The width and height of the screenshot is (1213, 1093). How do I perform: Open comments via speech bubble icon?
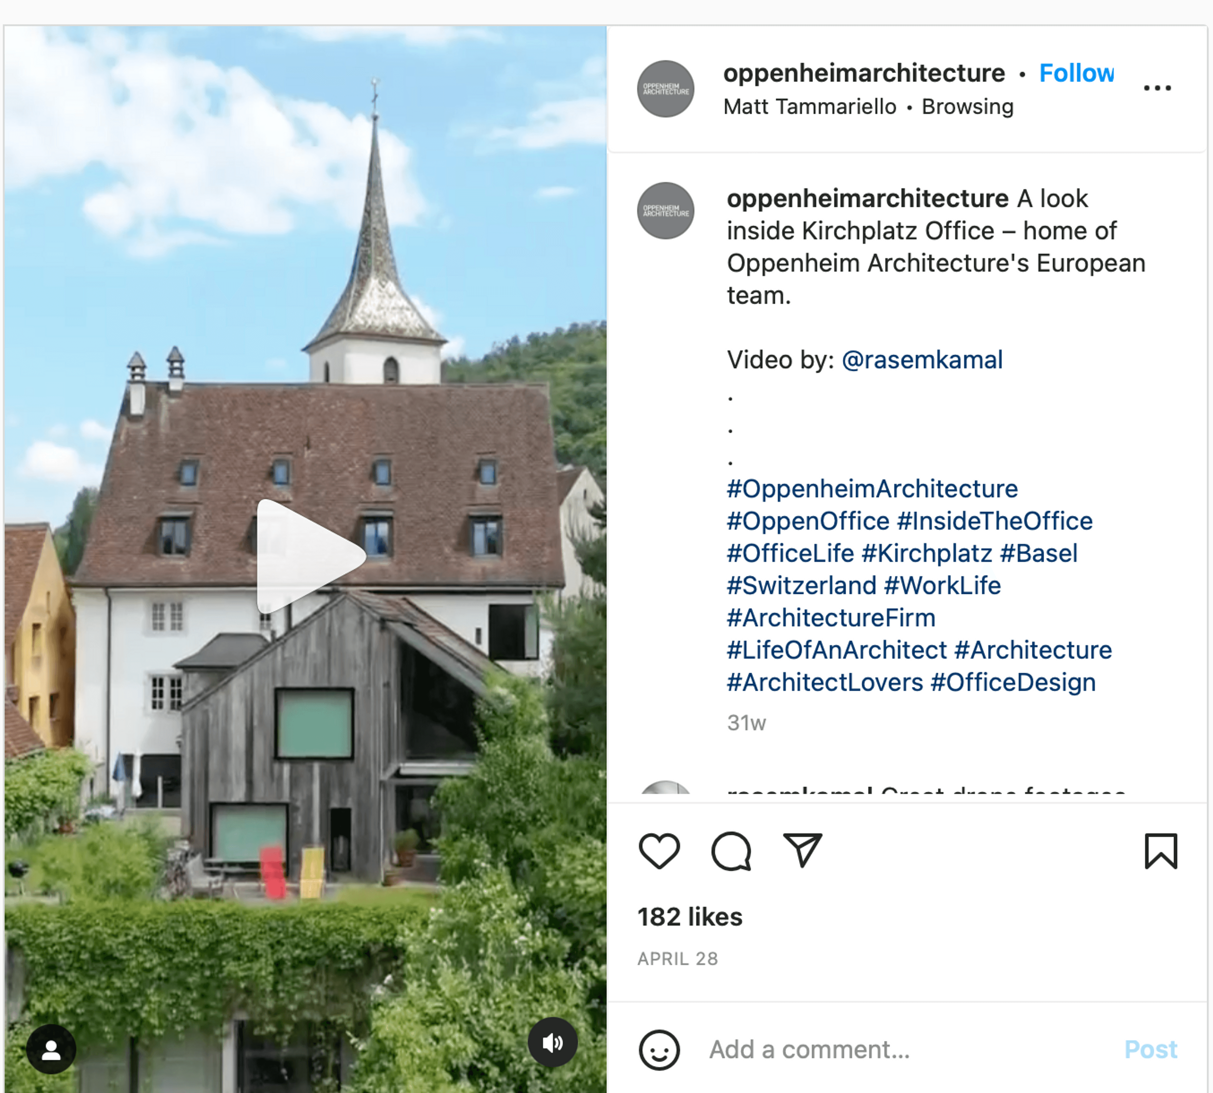click(x=731, y=851)
